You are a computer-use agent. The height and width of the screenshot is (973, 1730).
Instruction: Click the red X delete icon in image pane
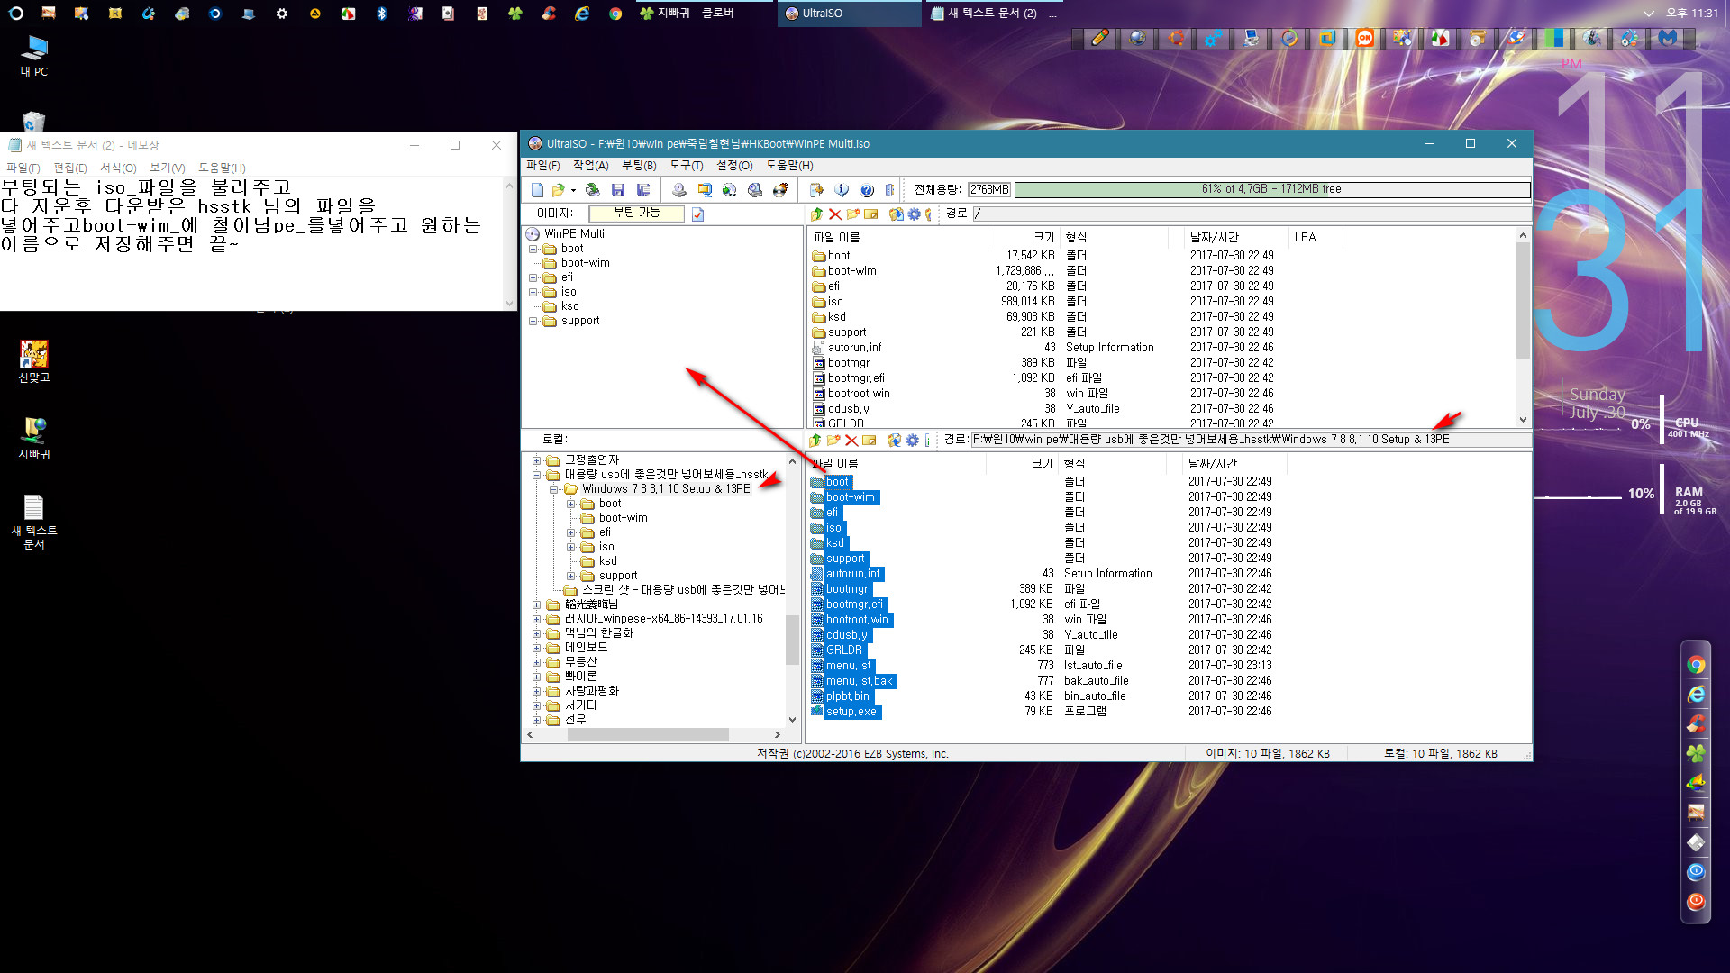click(x=835, y=214)
